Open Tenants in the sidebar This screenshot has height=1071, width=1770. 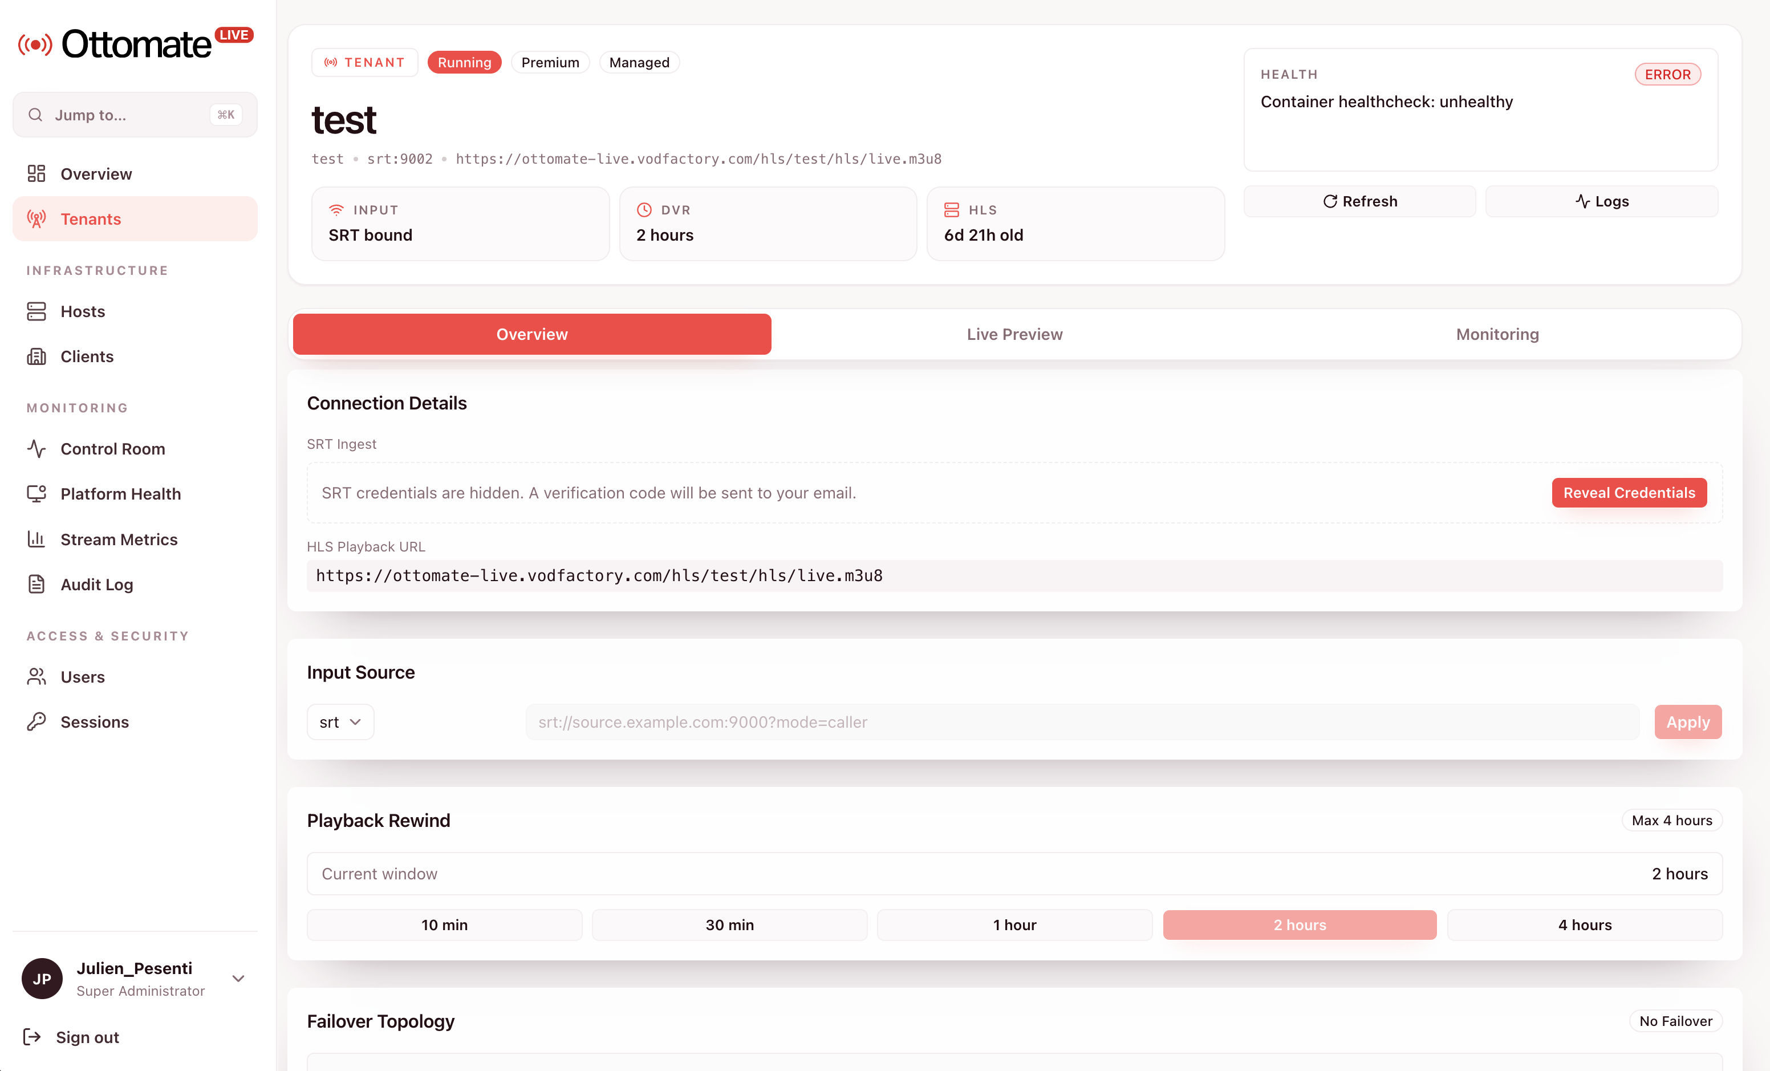(135, 219)
